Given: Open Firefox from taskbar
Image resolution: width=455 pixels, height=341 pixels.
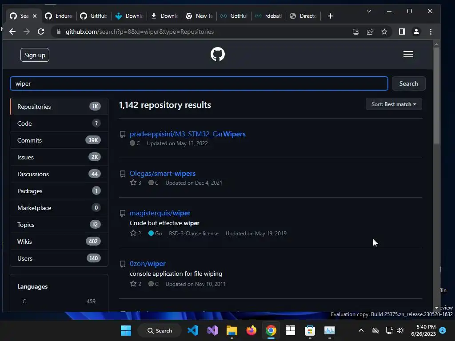Looking at the screenshot, I should click(x=251, y=330).
